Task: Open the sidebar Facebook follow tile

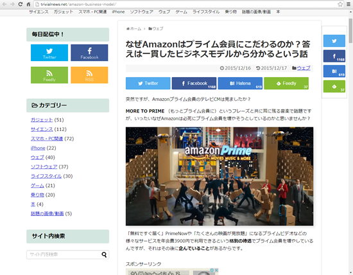Action: click(89, 53)
